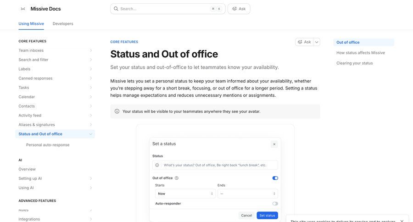Click the top Ask button
This screenshot has width=413, height=222.
[x=239, y=9]
